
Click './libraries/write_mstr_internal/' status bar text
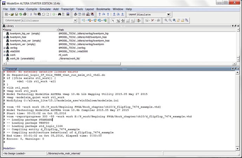pos(64,153)
